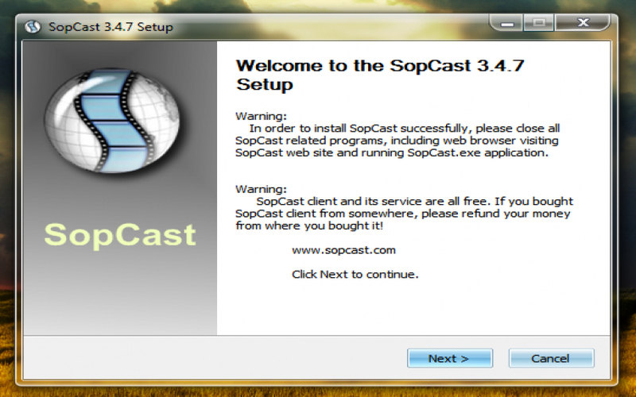Click empty footer area left of Next
This screenshot has width=636, height=397.
click(215, 358)
